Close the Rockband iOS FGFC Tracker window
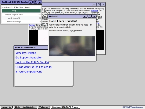145x109 pixels. pyautogui.click(x=40, y=2)
